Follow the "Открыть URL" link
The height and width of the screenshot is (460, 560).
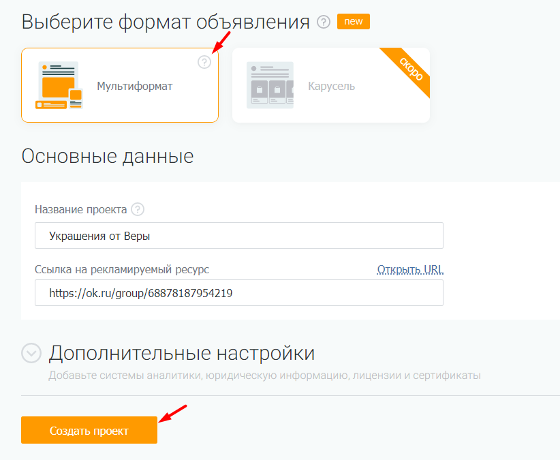[x=410, y=269]
